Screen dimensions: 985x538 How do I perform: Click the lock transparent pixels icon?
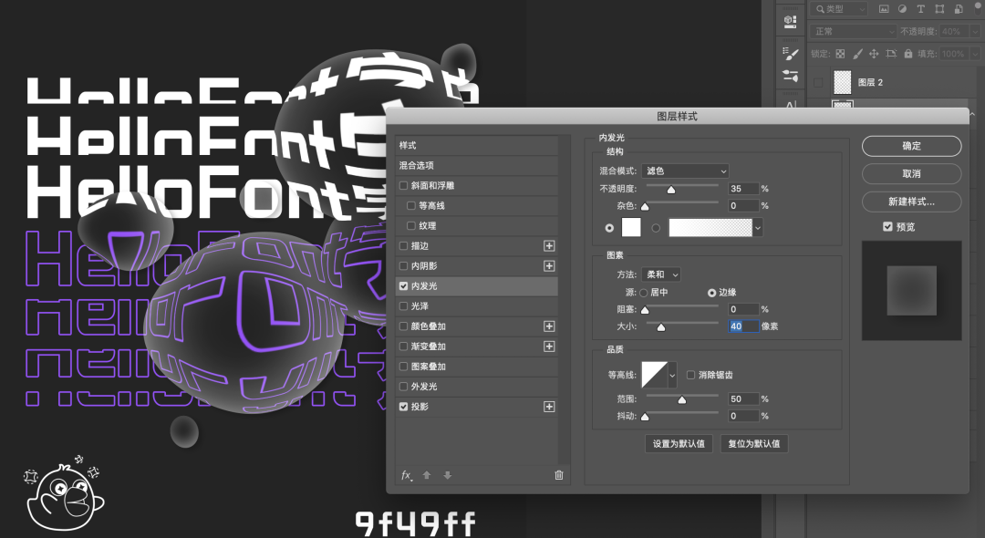(x=841, y=55)
